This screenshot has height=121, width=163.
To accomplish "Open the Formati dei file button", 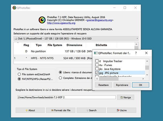I will pos(61,110).
